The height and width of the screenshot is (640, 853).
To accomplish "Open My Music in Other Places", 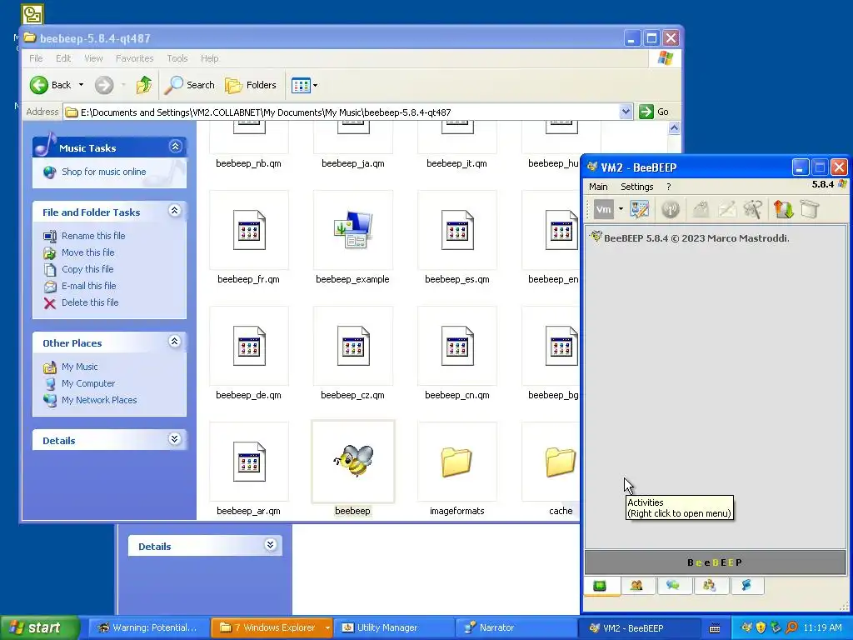I will point(79,367).
